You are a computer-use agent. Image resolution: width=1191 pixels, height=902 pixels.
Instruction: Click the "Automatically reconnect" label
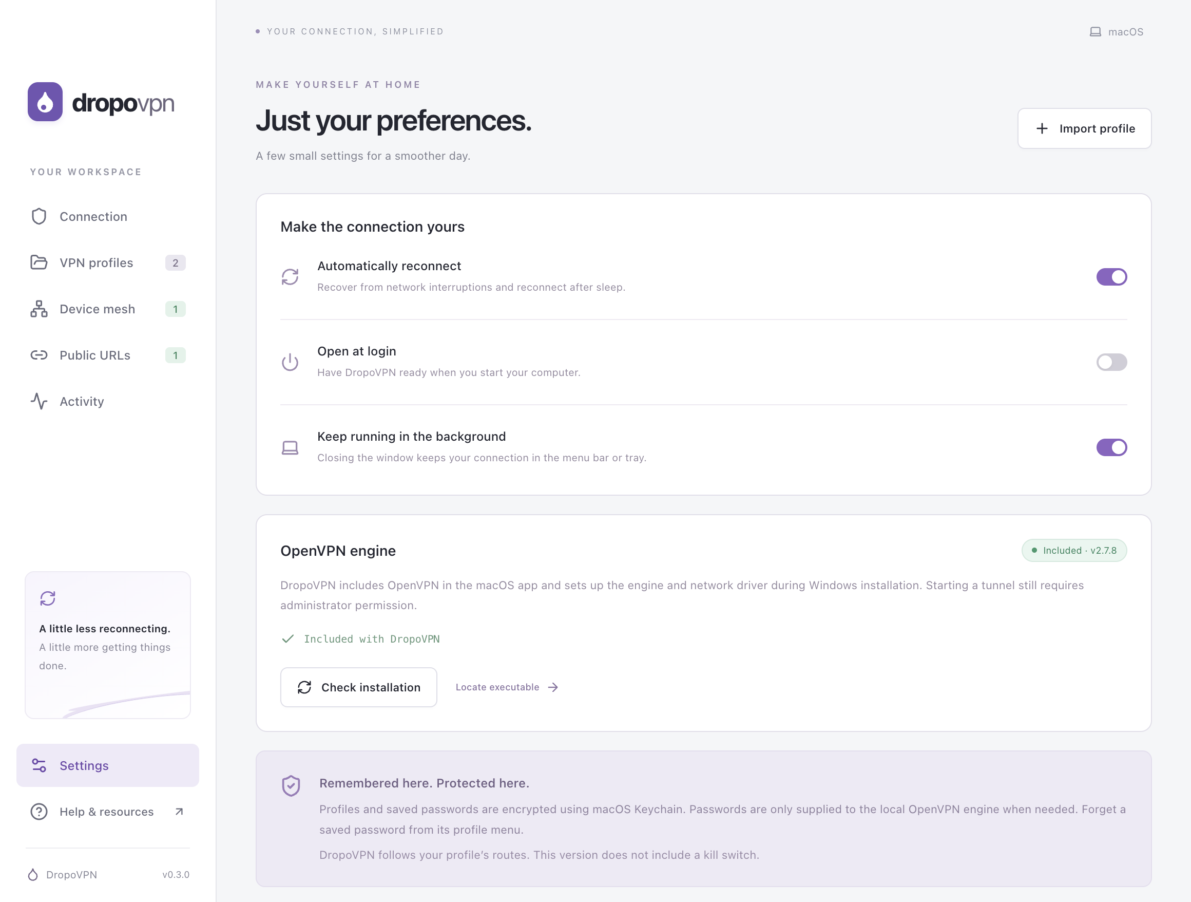pos(389,266)
